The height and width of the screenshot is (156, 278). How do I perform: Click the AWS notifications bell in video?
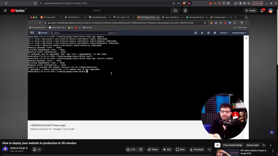pos(202,33)
